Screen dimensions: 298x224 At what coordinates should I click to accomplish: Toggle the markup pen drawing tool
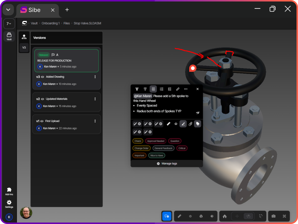pyautogui.click(x=183, y=124)
